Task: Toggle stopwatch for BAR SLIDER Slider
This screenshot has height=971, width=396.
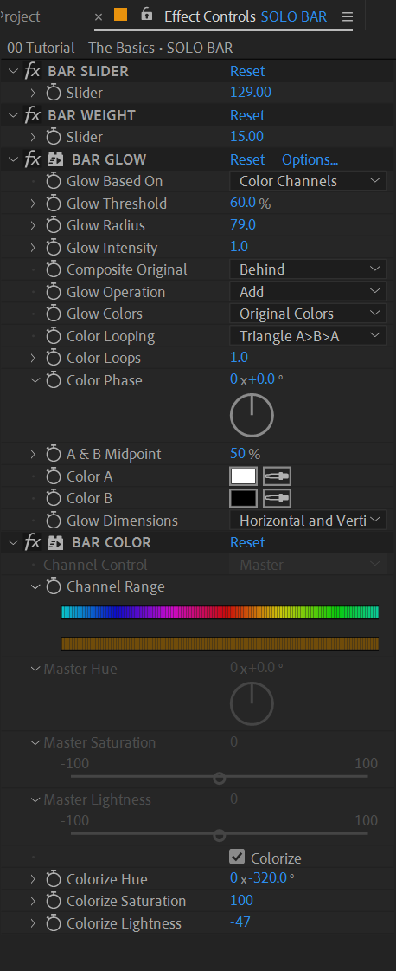Action: click(54, 94)
